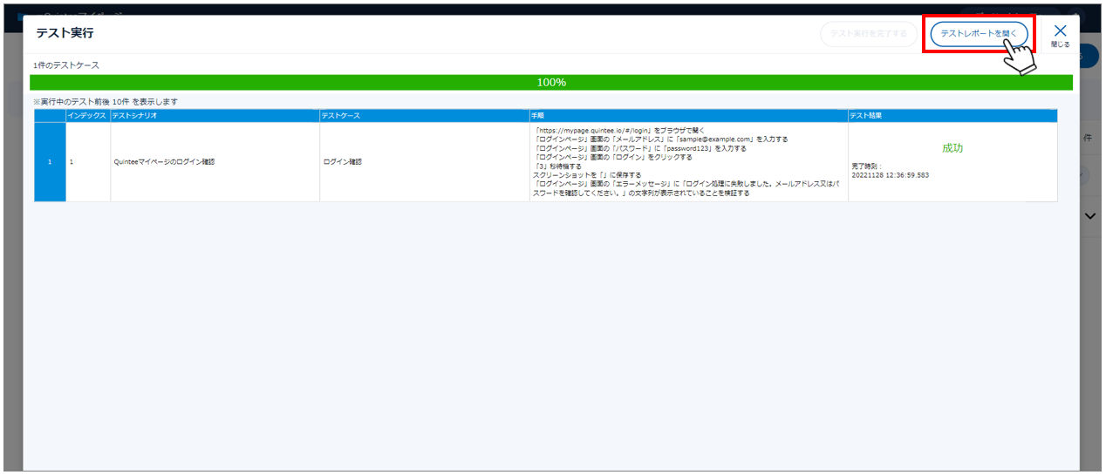Click the white index value cell
This screenshot has width=1106, height=475.
point(88,162)
